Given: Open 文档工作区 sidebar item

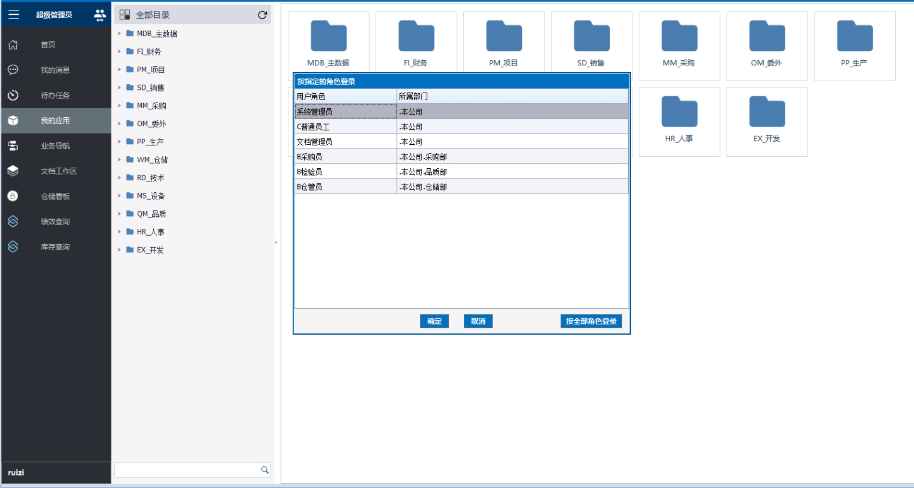Looking at the screenshot, I should click(x=56, y=171).
